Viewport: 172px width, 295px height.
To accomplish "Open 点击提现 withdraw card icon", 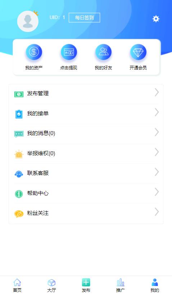I will 69,52.
